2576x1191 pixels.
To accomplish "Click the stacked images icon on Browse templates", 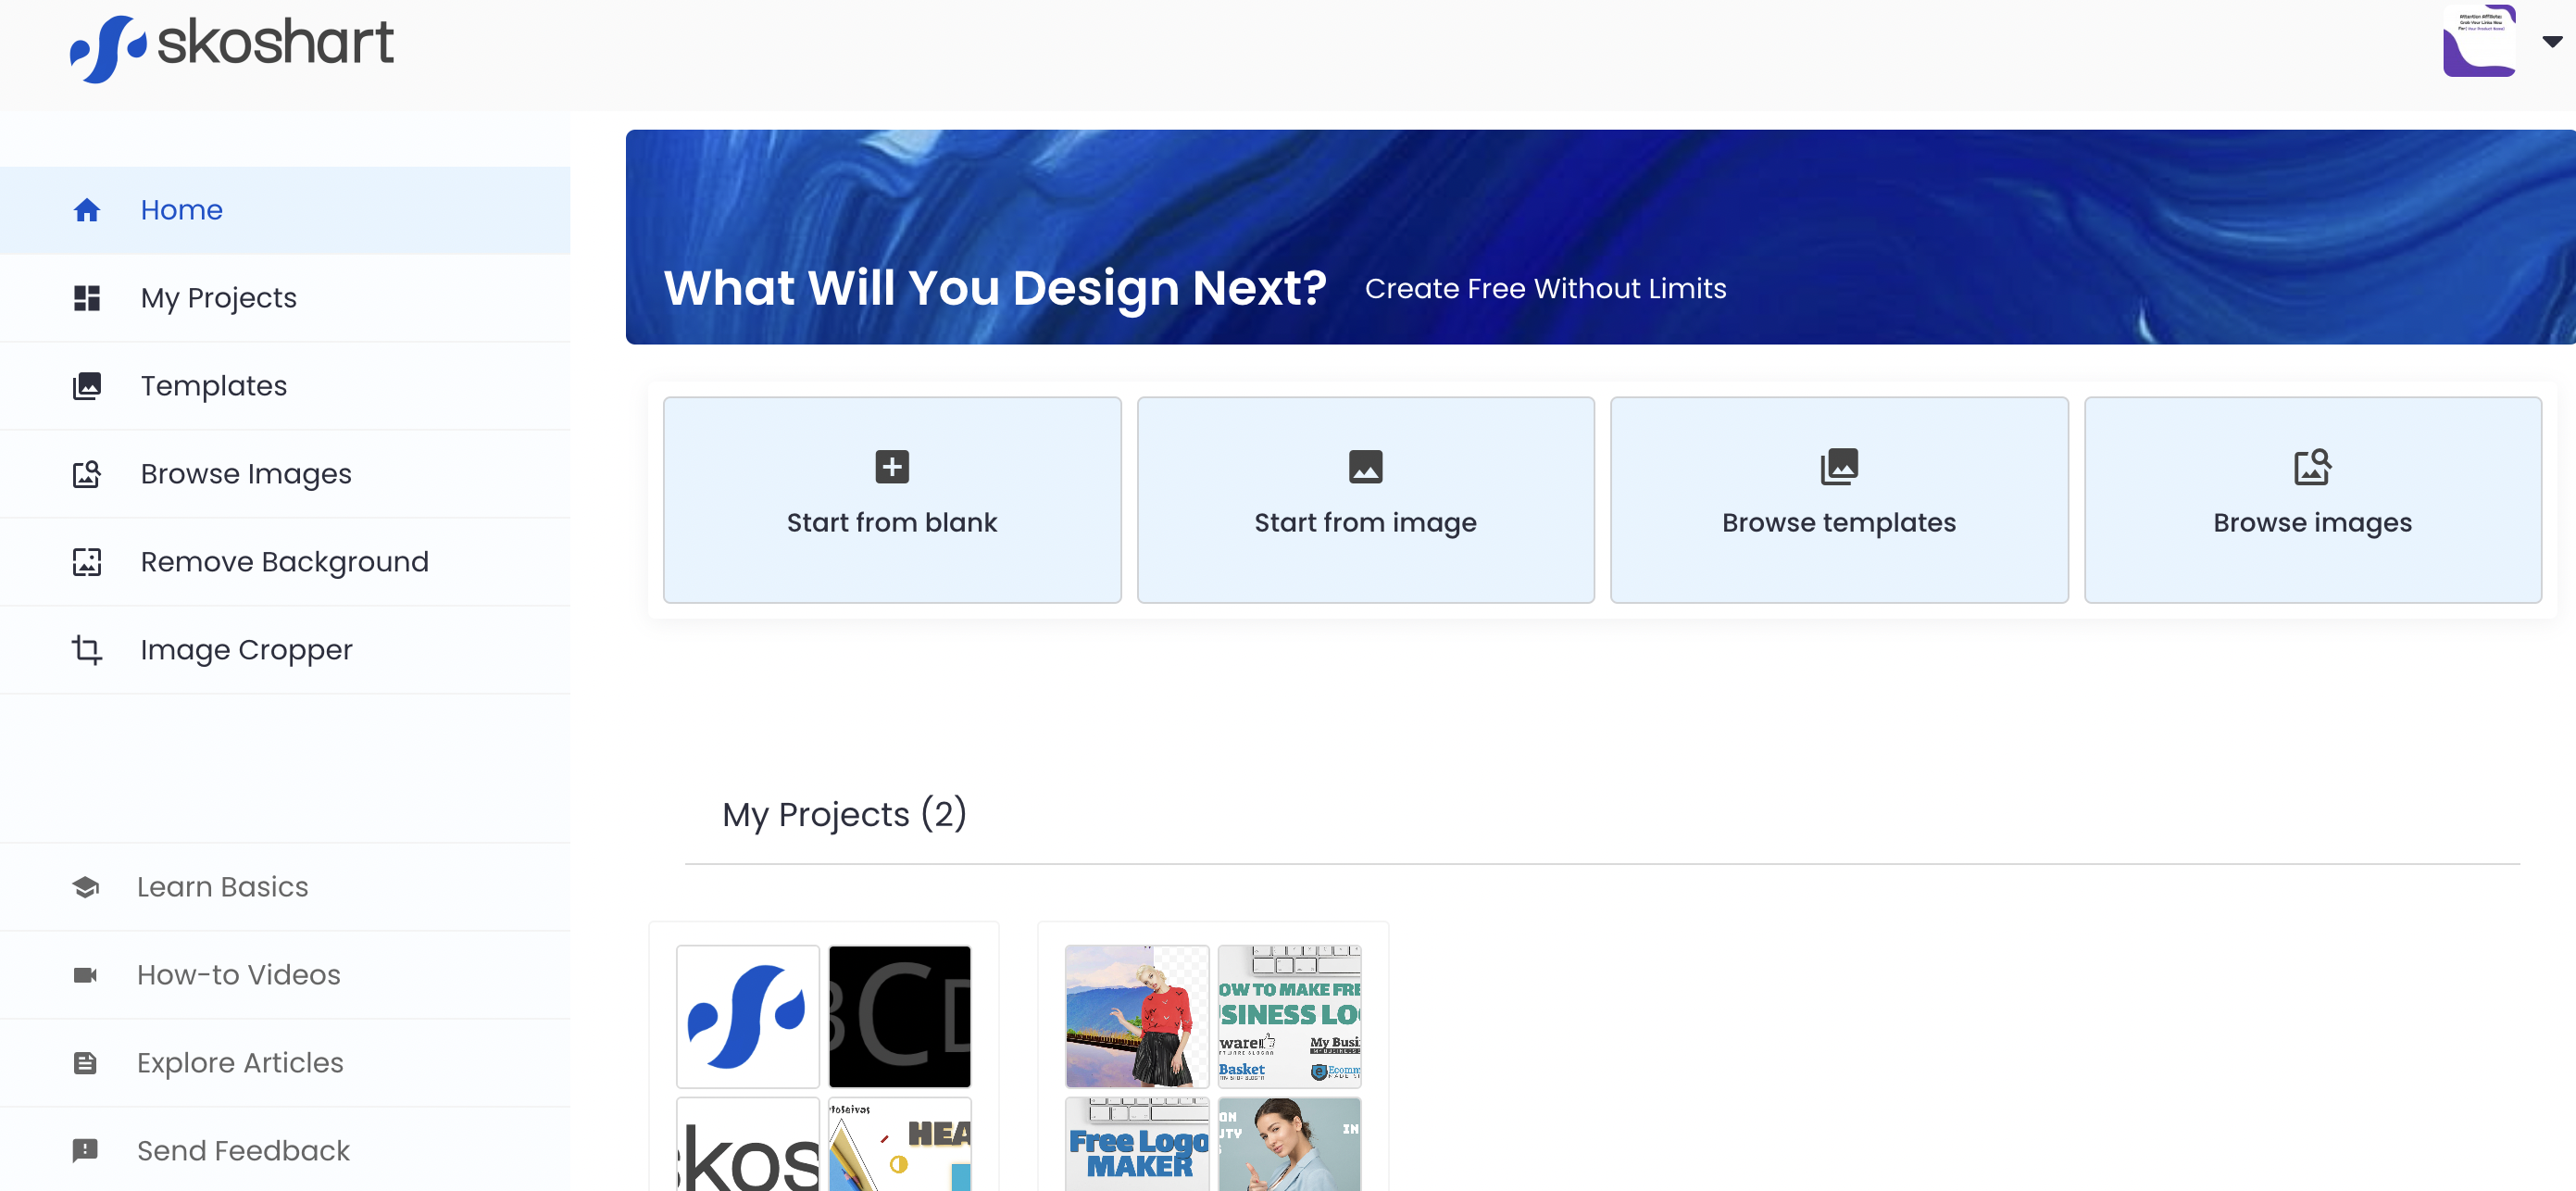I will [1839, 467].
